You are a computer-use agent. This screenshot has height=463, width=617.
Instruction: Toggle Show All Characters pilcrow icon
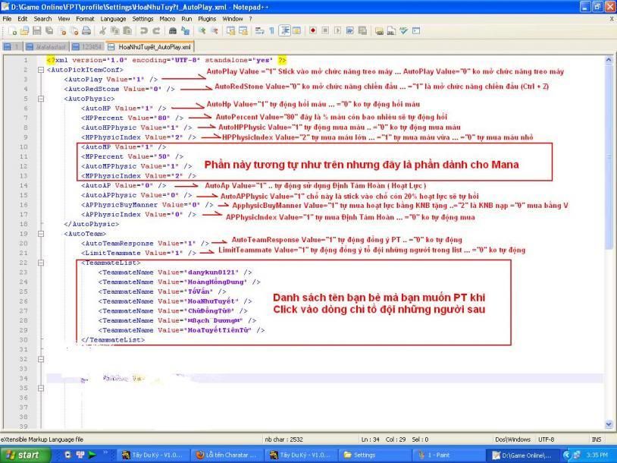(271, 30)
